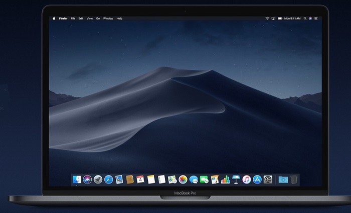This screenshot has width=351, height=213.
Task: Open FaceTime green icon in Dock
Action: (204, 179)
